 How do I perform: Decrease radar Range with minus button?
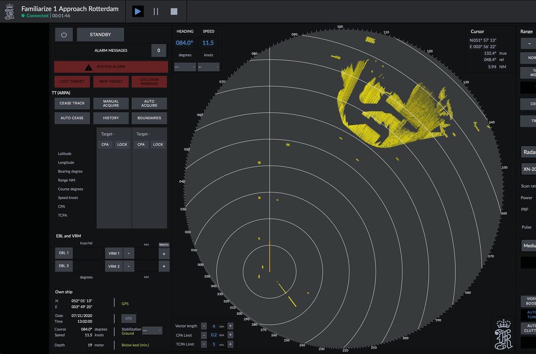pos(529,43)
